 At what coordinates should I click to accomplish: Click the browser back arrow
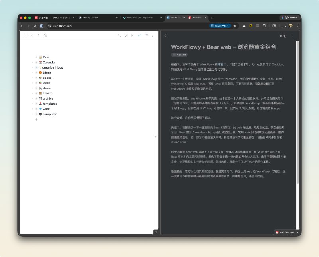22,26
